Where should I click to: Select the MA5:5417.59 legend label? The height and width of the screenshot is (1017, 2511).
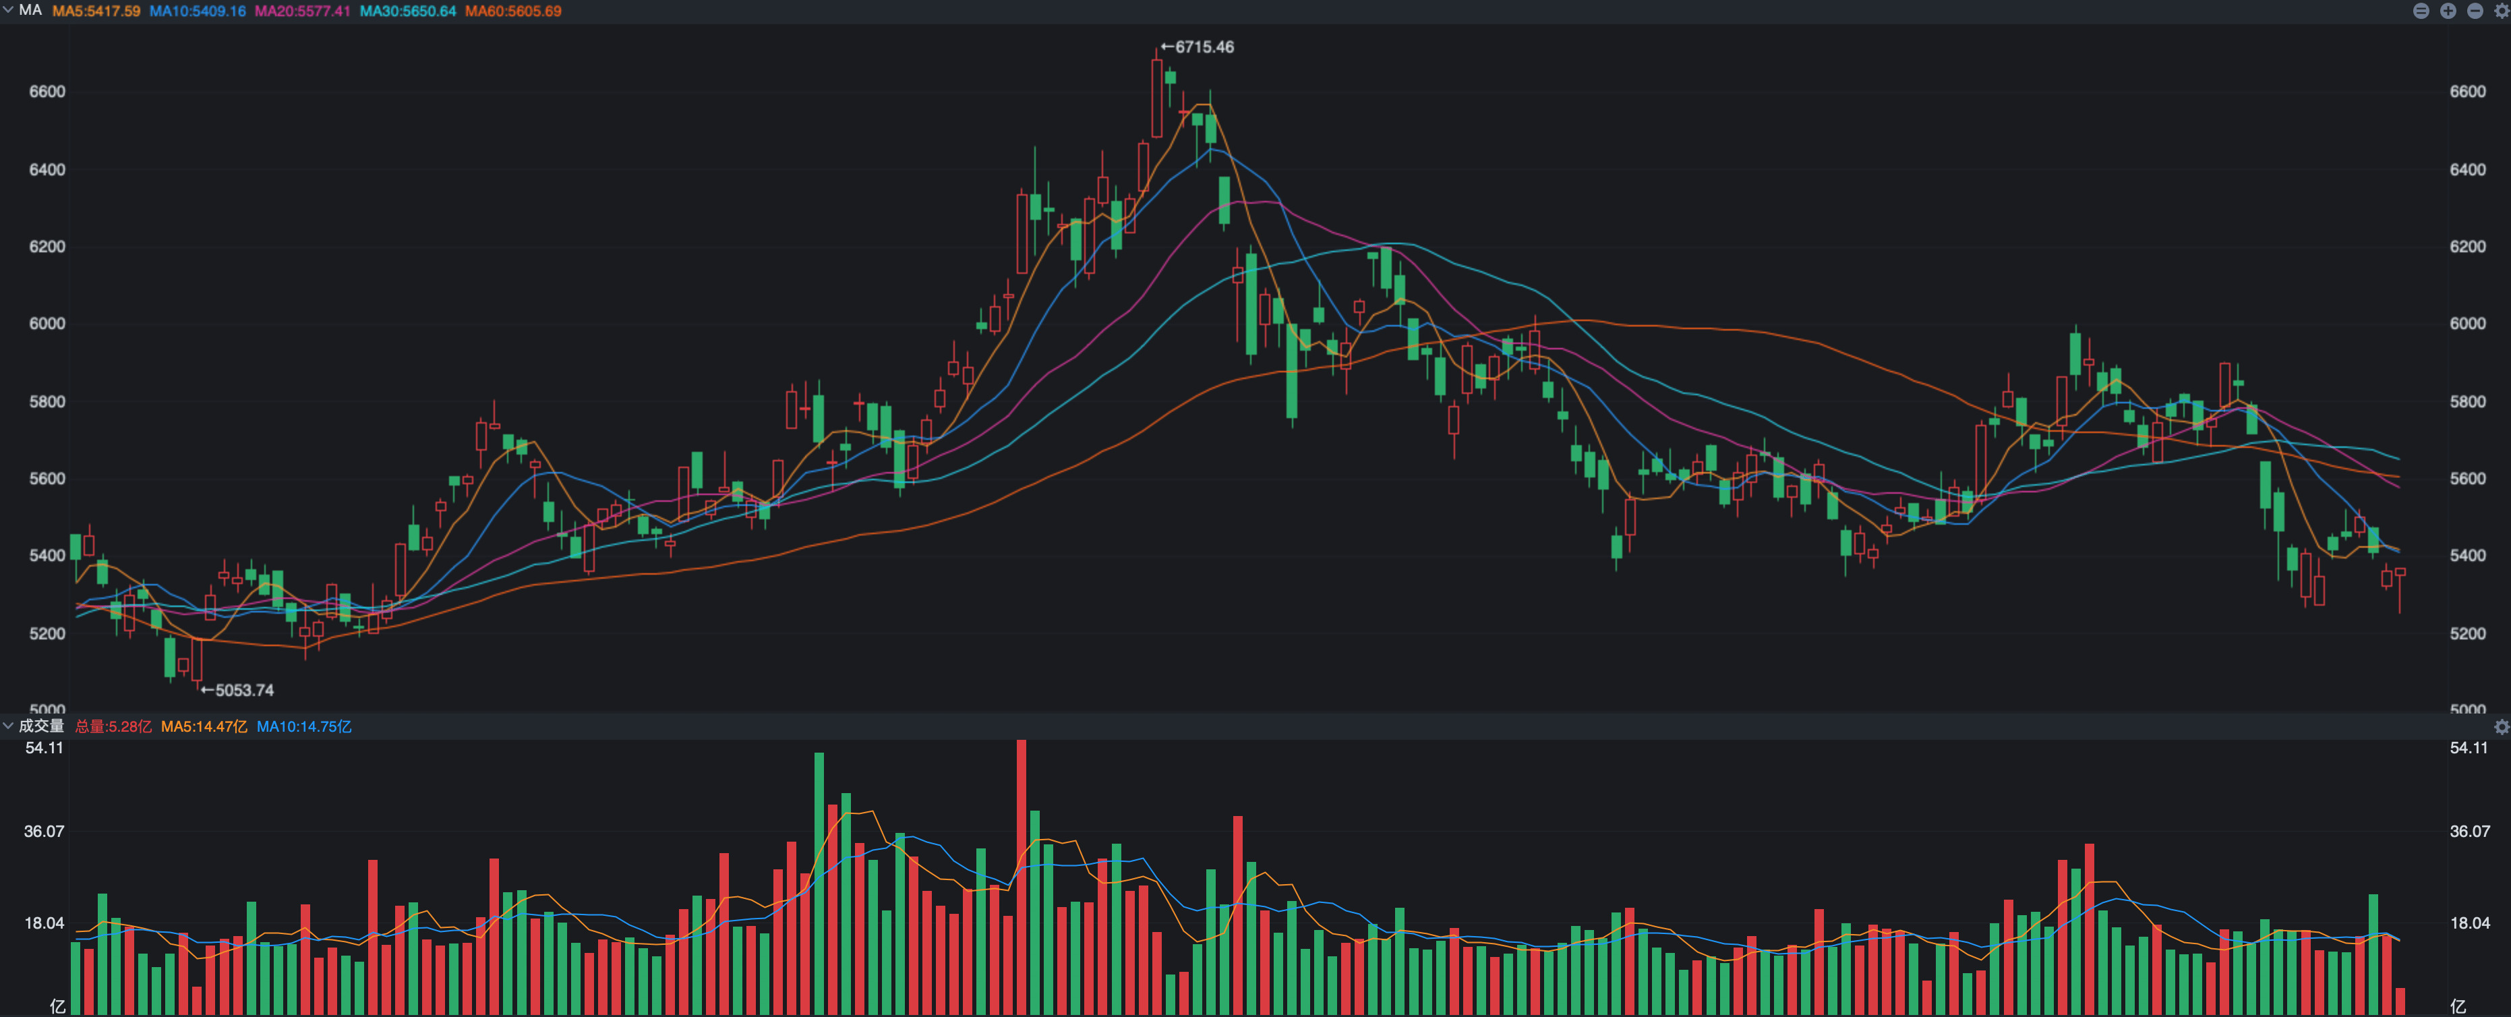(x=96, y=11)
